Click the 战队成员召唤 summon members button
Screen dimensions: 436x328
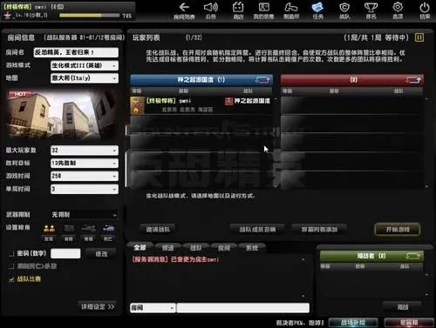click(257, 230)
